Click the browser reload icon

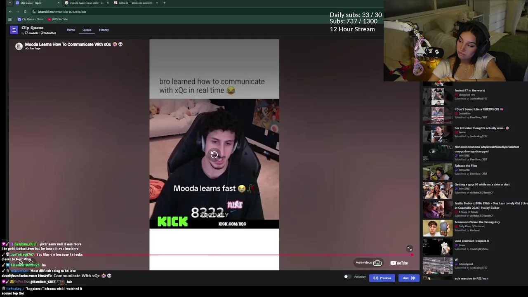(x=25, y=12)
